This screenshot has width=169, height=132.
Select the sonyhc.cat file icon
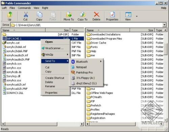[4, 43]
